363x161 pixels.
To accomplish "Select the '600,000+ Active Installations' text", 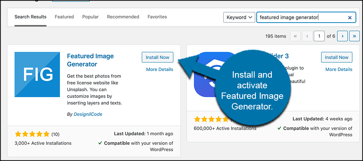I will click(x=225, y=128).
